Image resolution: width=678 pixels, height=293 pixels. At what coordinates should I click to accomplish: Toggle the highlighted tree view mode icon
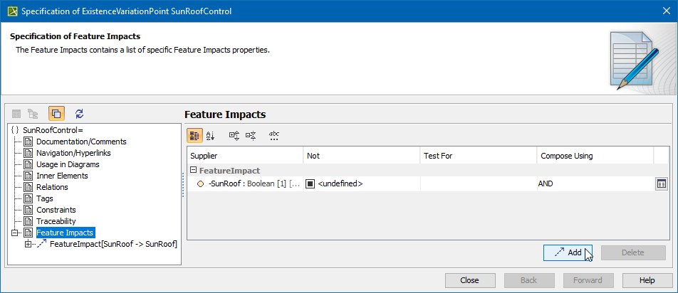[x=57, y=113]
